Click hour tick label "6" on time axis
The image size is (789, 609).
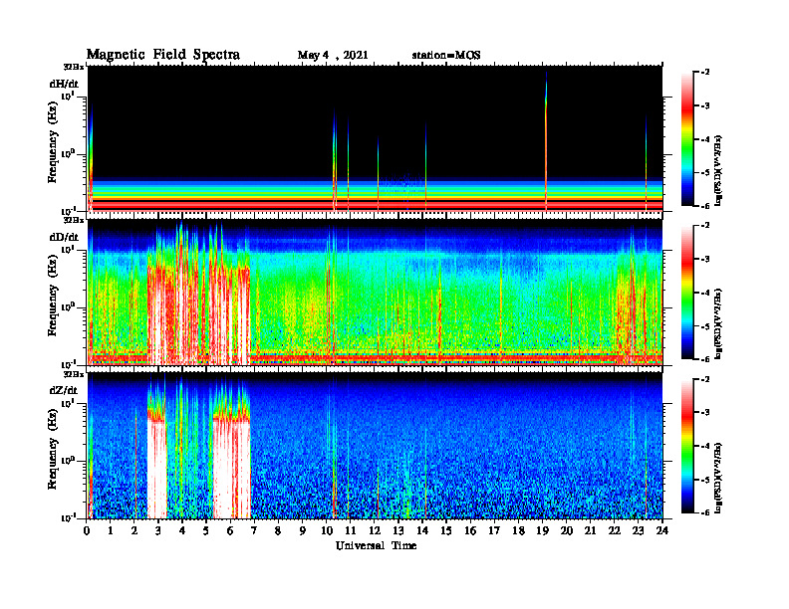(x=230, y=530)
